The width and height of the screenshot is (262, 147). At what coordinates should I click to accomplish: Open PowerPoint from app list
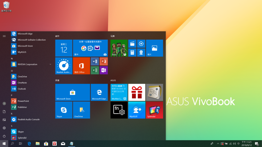pos(31,101)
